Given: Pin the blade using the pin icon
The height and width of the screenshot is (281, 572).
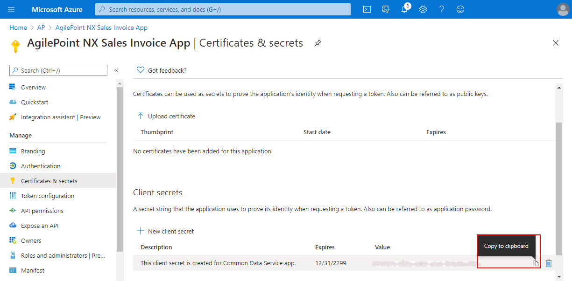Looking at the screenshot, I should [x=318, y=43].
